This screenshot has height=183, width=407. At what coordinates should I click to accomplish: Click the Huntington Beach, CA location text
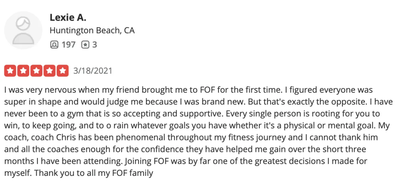[x=92, y=30]
